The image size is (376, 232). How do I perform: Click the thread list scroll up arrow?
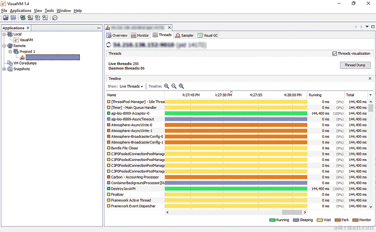point(371,102)
